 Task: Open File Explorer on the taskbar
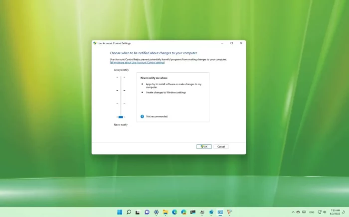(166, 212)
